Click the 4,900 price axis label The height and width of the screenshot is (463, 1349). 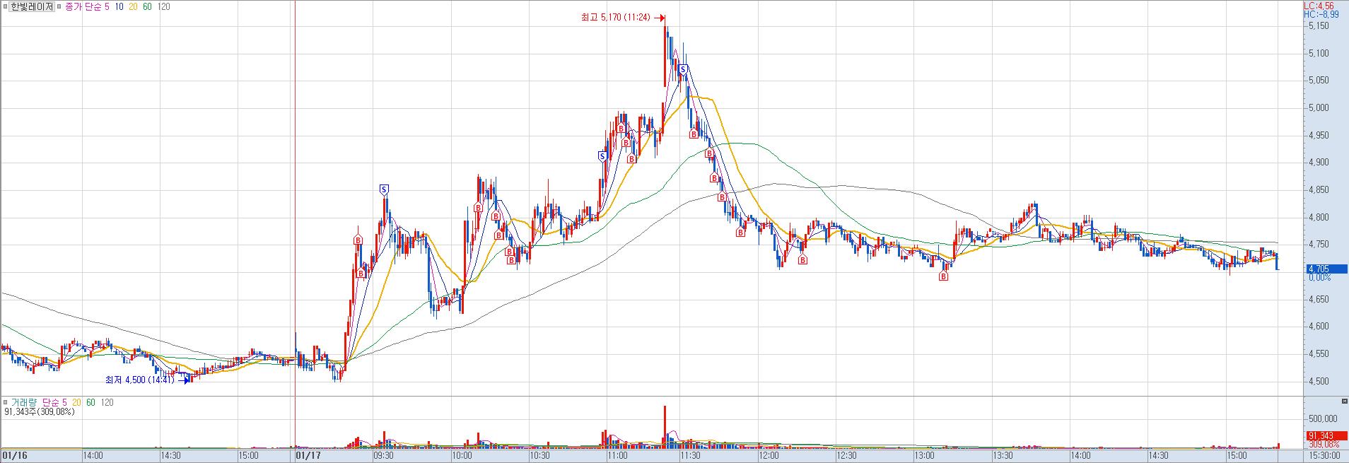point(1319,163)
